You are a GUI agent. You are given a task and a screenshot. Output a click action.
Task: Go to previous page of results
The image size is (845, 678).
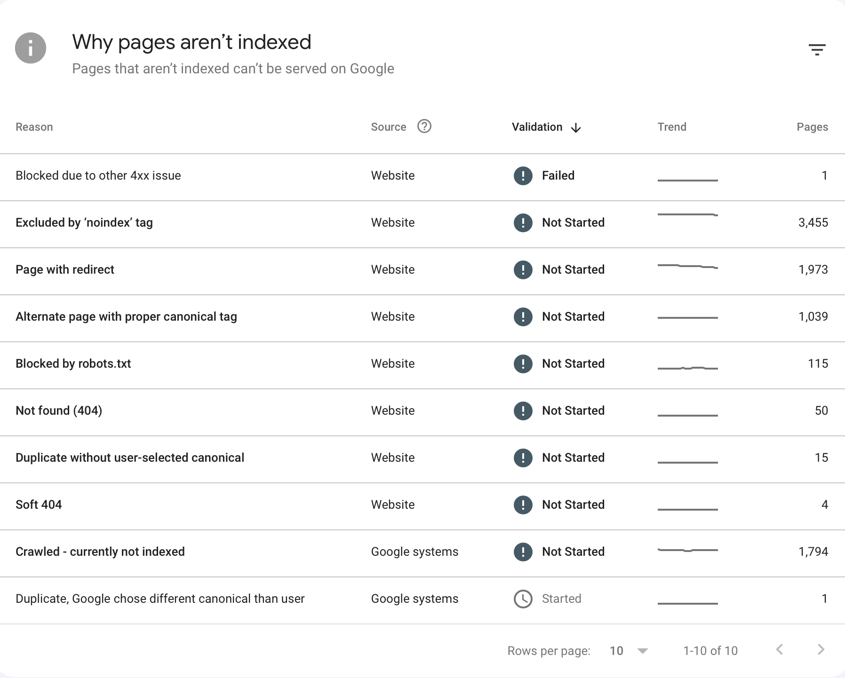click(780, 650)
